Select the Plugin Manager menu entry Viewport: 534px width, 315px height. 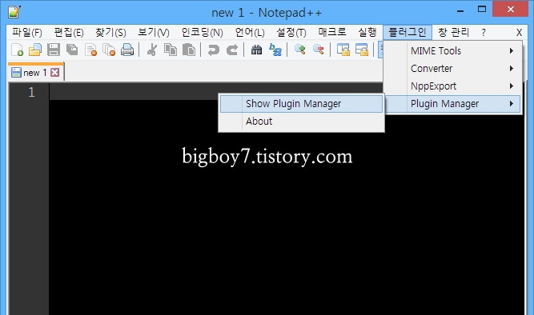[x=453, y=104]
